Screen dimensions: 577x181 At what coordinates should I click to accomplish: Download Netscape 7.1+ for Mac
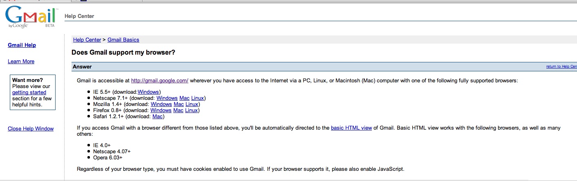(x=184, y=98)
